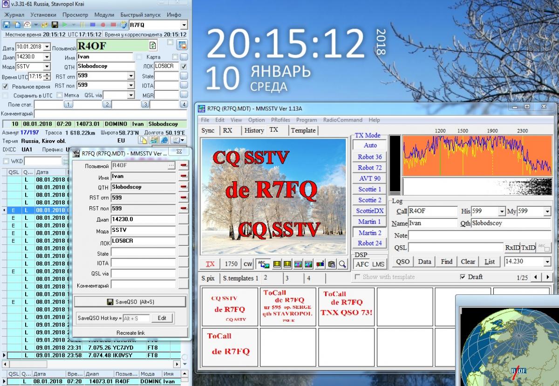The image size is (559, 386).
Task: Switch to the History tab
Action: 254,130
